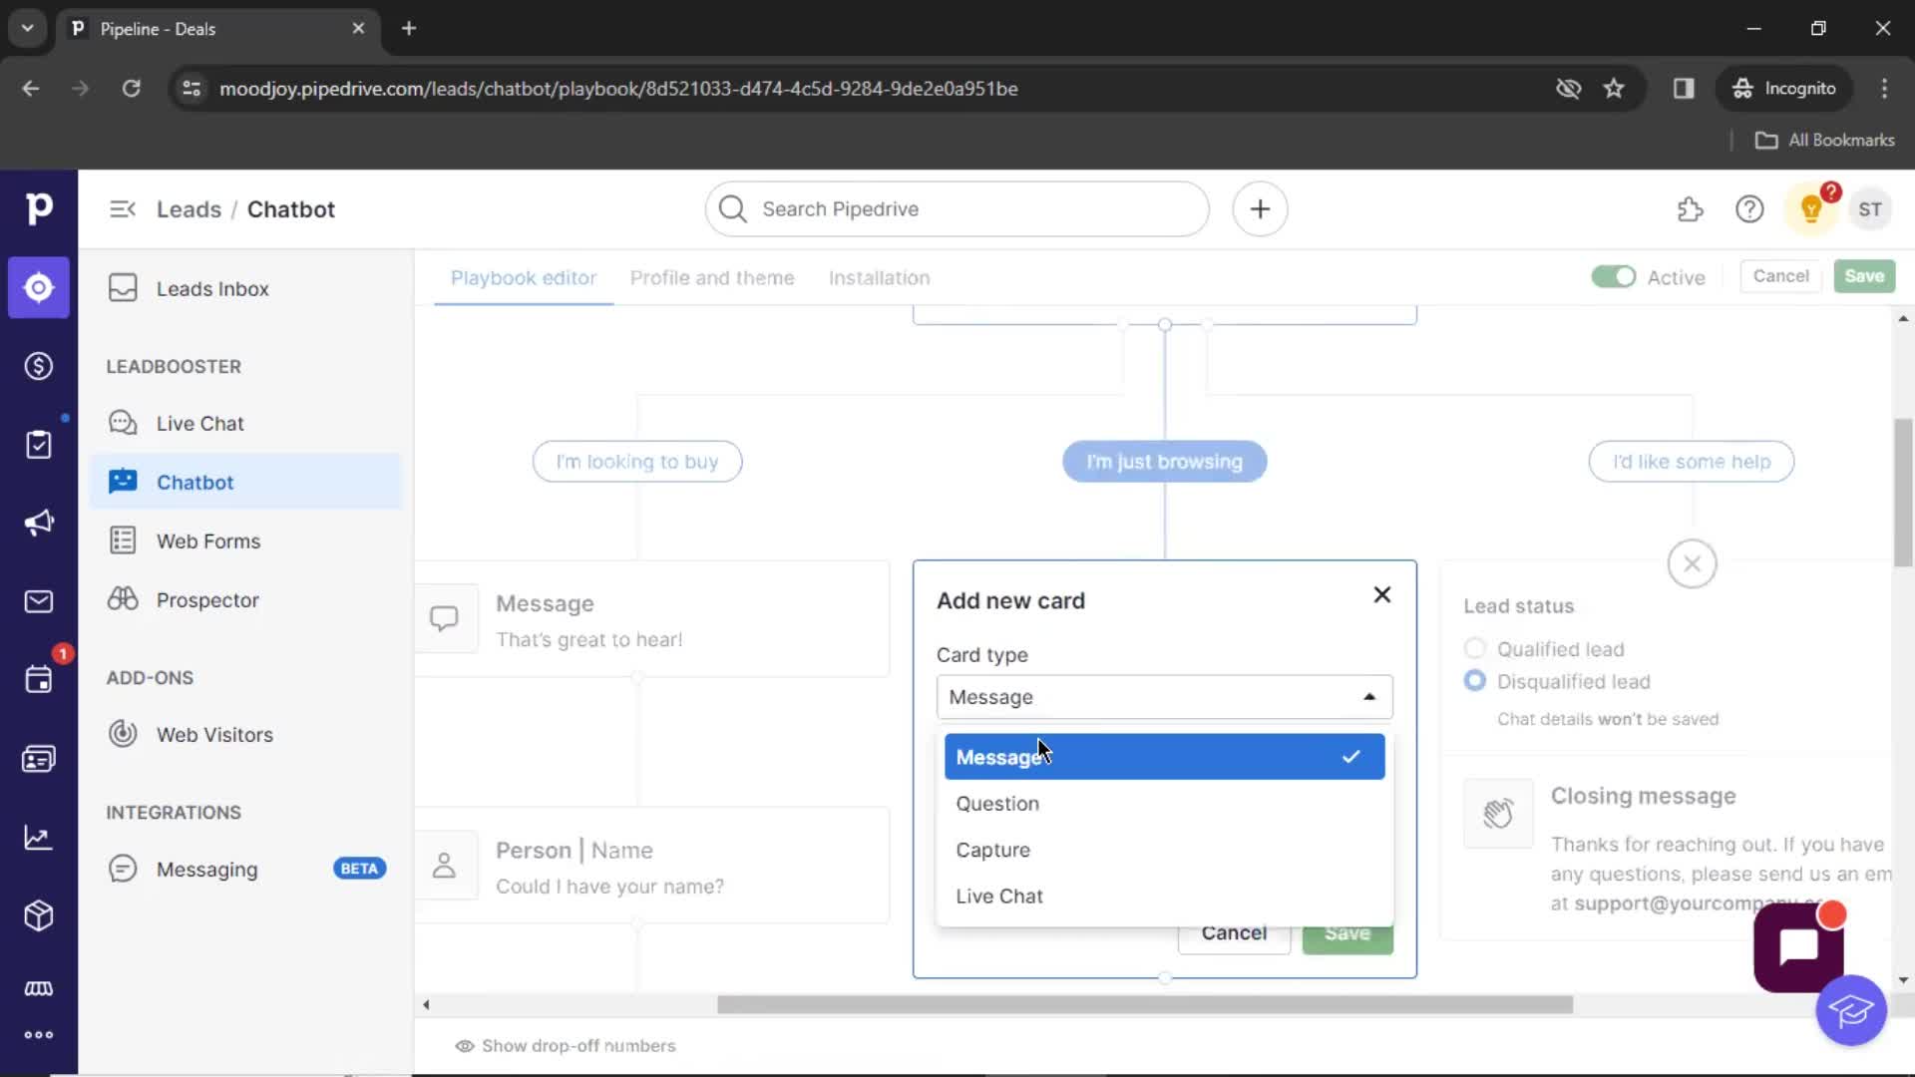Click the Cancel button in dialog
This screenshot has height=1077, width=1915.
point(1234,931)
